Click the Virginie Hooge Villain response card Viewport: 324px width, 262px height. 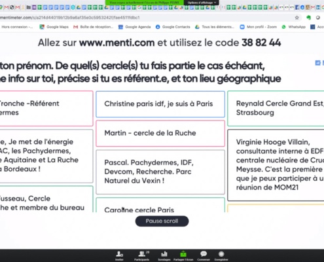(276, 165)
